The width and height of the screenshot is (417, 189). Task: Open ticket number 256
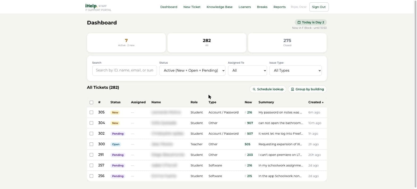click(x=101, y=176)
